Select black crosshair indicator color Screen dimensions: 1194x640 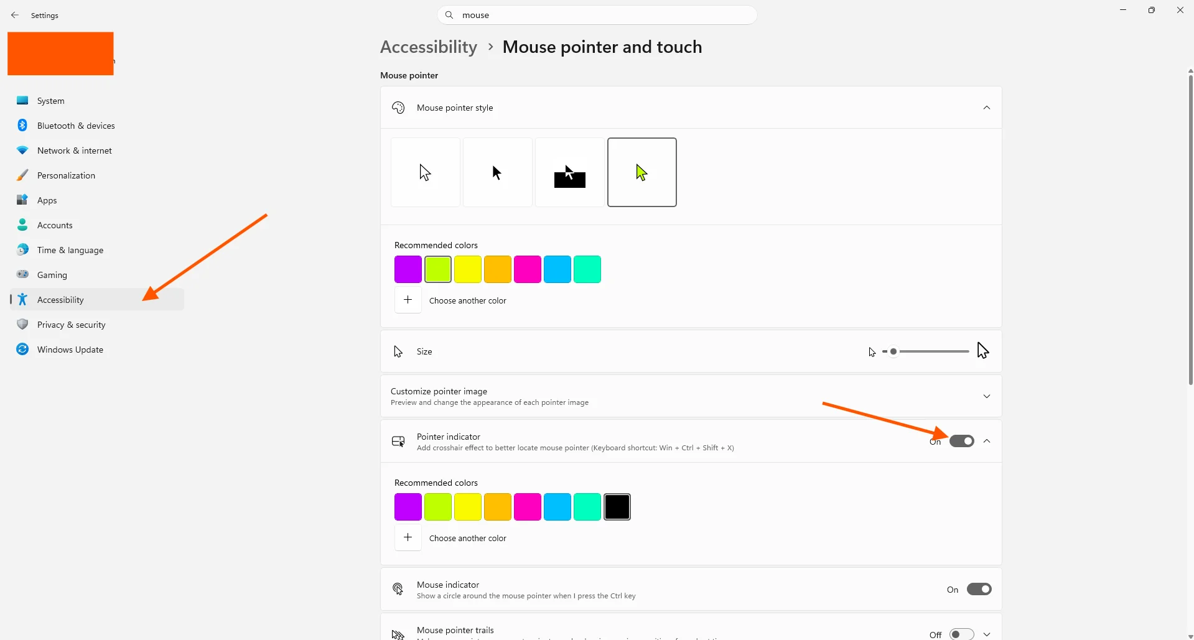[617, 507]
